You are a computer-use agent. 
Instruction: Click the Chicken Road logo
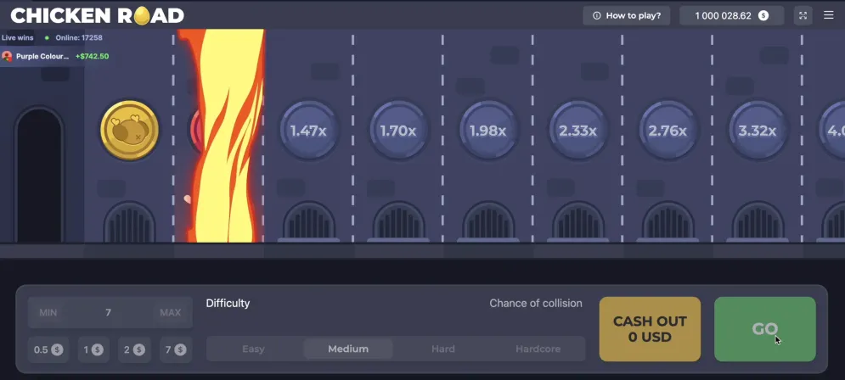point(98,15)
